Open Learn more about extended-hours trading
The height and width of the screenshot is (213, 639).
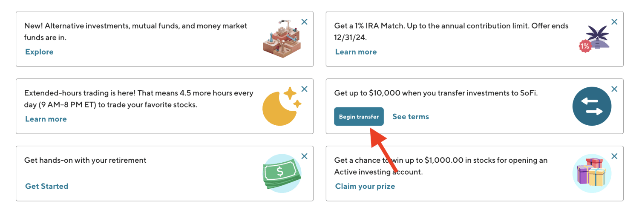click(x=46, y=119)
